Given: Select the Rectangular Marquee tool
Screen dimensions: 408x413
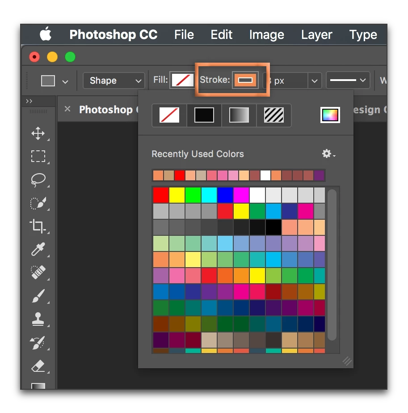Looking at the screenshot, I should (38, 156).
